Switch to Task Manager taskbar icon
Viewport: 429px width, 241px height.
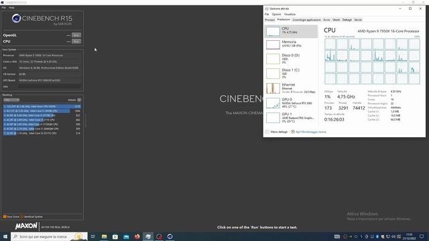tap(148, 236)
